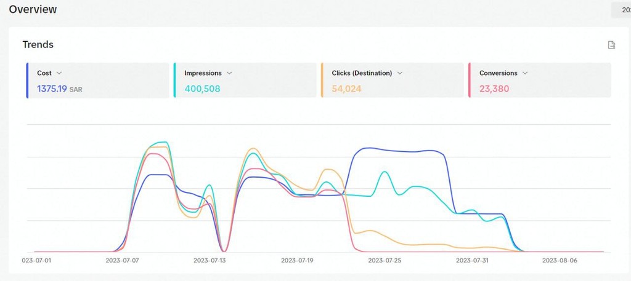Select the Cost value 1375.19 SAR

[x=60, y=89]
